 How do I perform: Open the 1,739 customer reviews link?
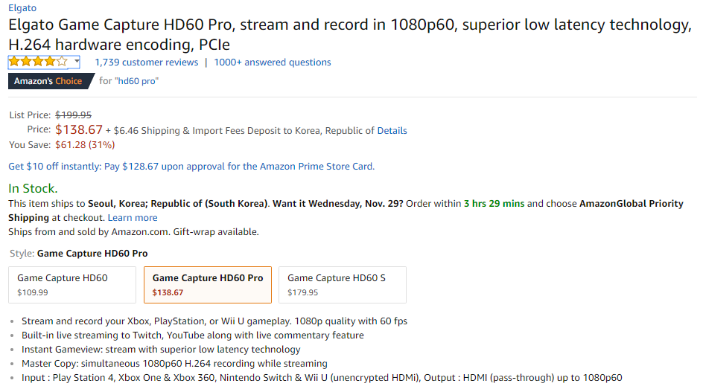tap(146, 62)
